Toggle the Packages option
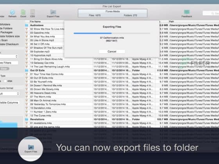 (x=6, y=32)
